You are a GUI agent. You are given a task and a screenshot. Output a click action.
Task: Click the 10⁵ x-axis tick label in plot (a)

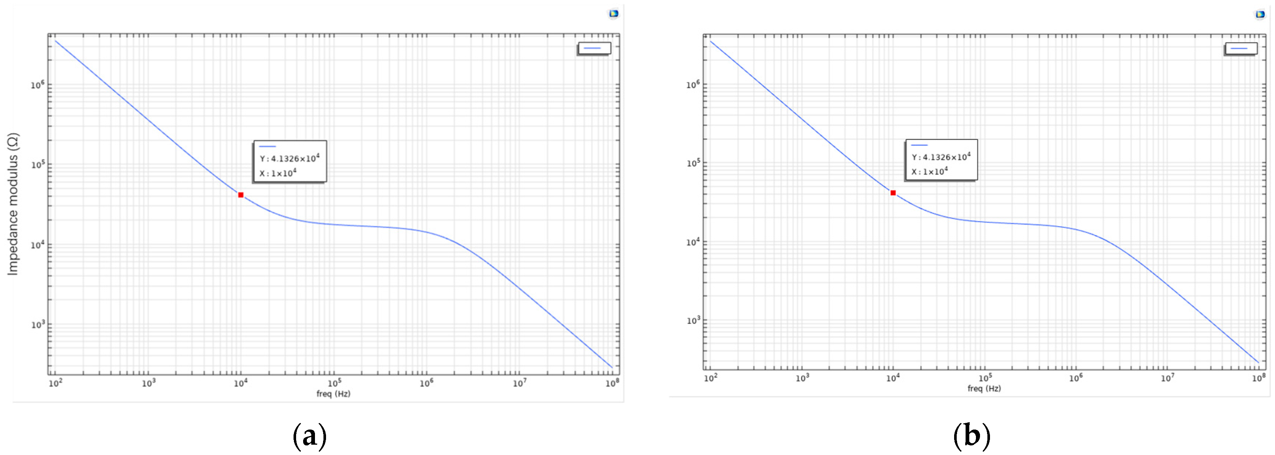coord(334,383)
